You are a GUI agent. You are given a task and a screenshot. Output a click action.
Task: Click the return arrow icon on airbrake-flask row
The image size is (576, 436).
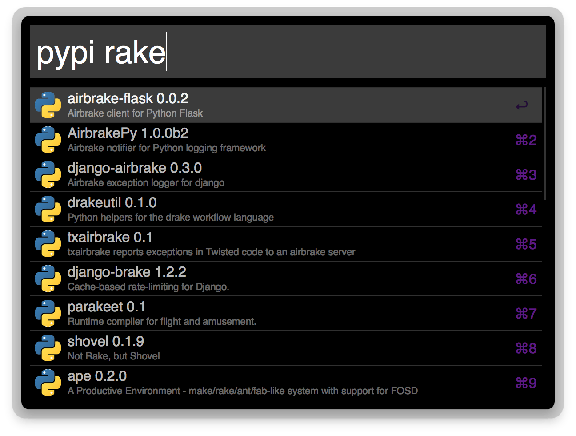(x=522, y=105)
